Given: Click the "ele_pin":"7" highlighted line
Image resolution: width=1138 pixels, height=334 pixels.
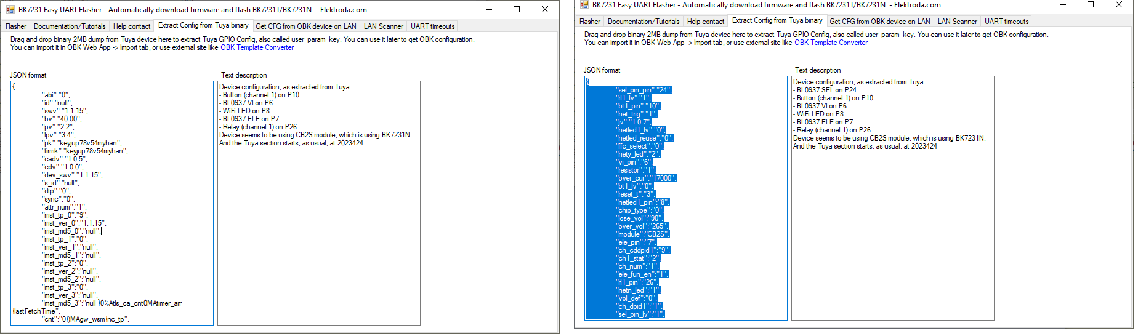Looking at the screenshot, I should (x=637, y=242).
